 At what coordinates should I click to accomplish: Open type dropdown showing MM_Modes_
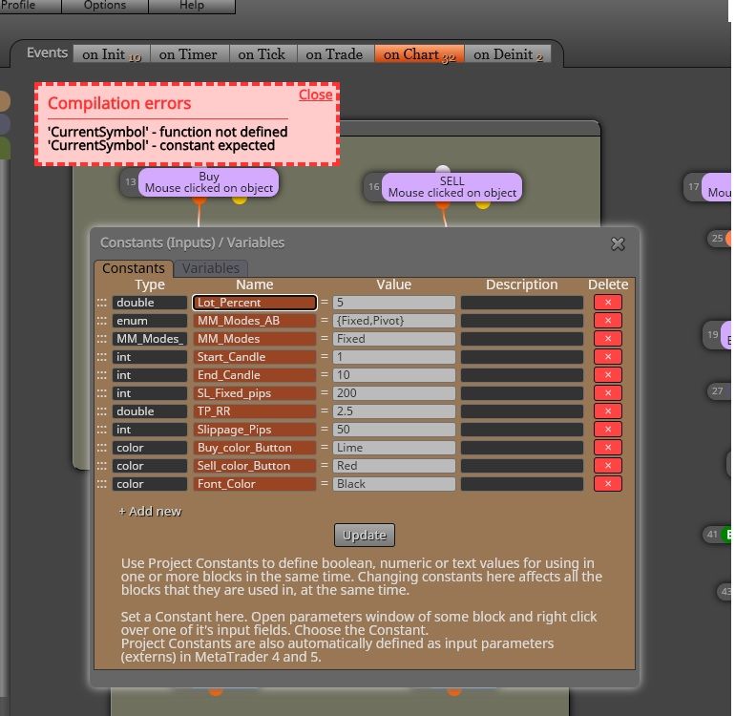coord(150,339)
